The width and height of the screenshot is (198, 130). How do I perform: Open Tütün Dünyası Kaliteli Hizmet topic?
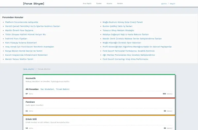[x=25, y=34]
